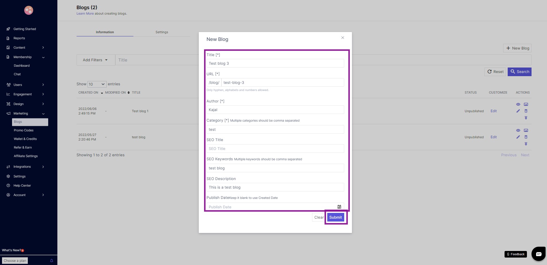Click pencil edit icon for test blog

518,137
